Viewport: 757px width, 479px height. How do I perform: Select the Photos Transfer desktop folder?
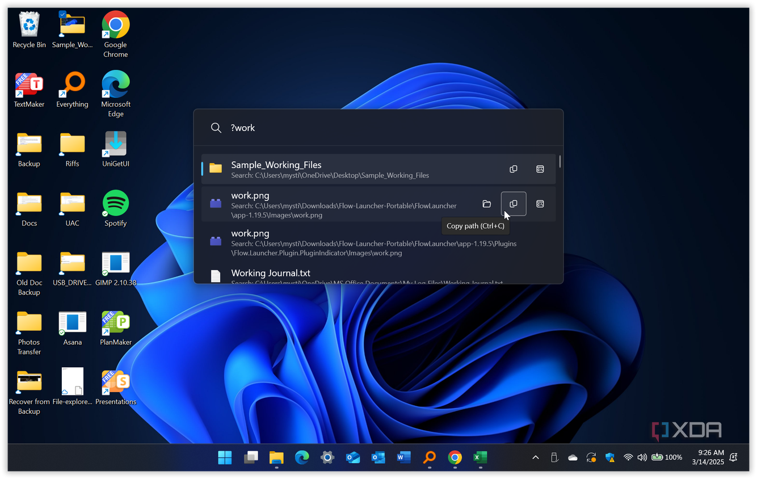pos(29,333)
